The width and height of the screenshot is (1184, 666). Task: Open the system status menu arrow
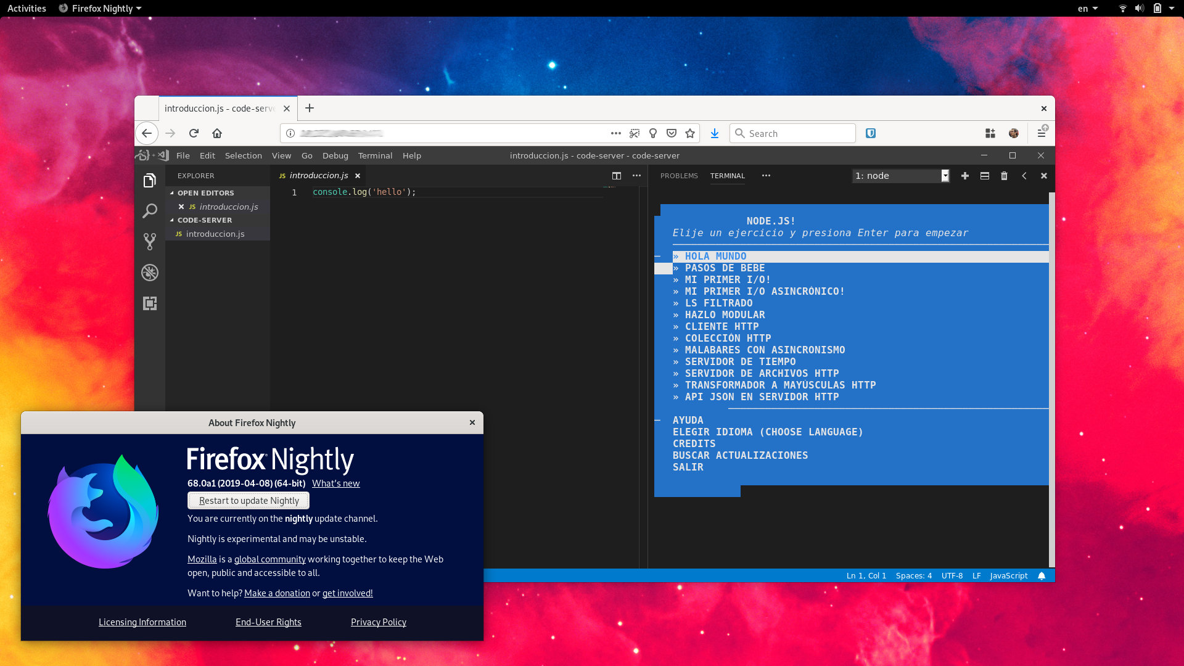1172,9
